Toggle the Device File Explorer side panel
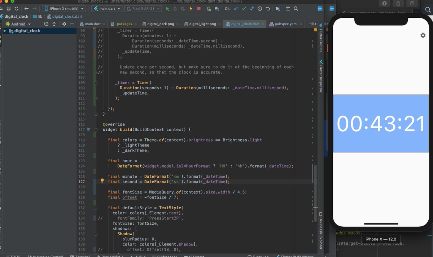This screenshot has width=433, height=257. 320,231
